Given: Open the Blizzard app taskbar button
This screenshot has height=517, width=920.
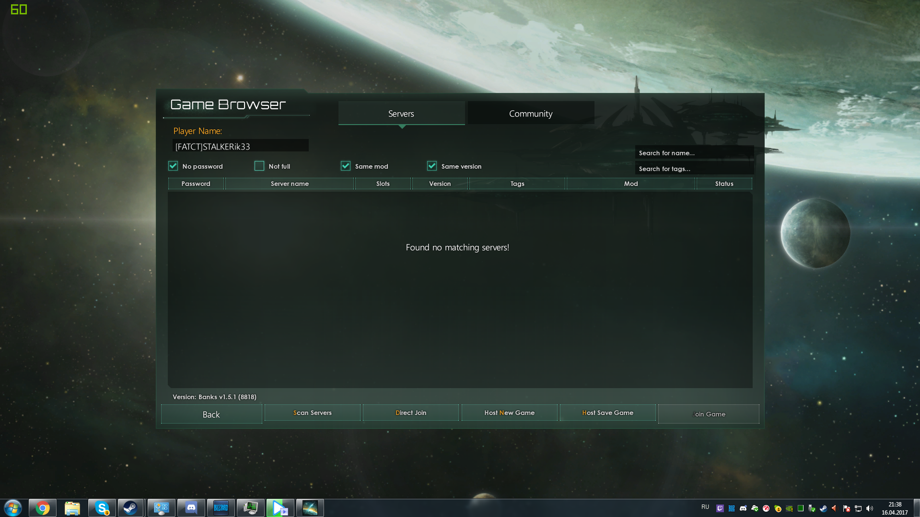Looking at the screenshot, I should click(221, 508).
